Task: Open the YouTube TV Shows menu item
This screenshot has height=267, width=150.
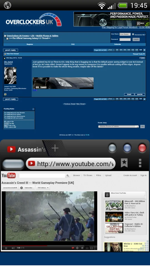Action: click(x=88, y=175)
